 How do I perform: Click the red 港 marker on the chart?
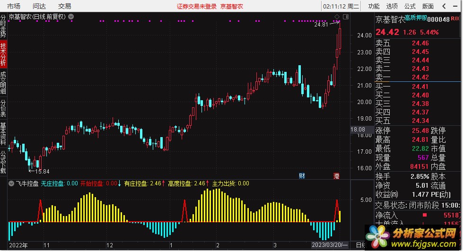pos(336,176)
